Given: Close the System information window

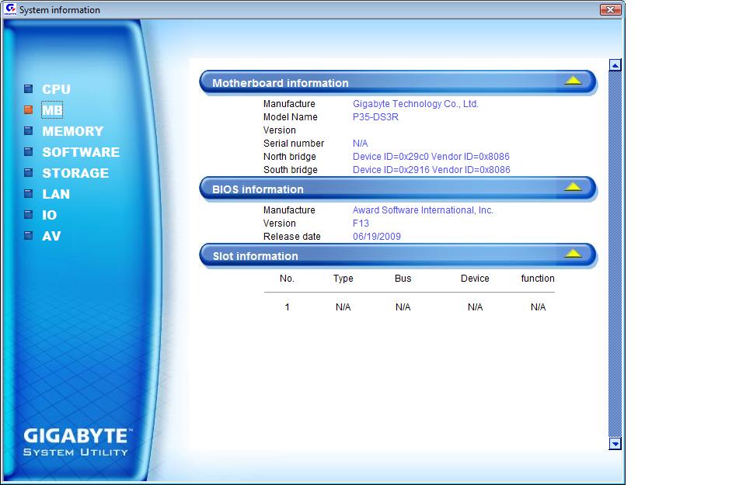Looking at the screenshot, I should 610,9.
